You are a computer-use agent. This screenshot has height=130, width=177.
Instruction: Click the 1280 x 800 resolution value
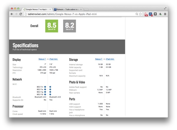tap(42, 70)
